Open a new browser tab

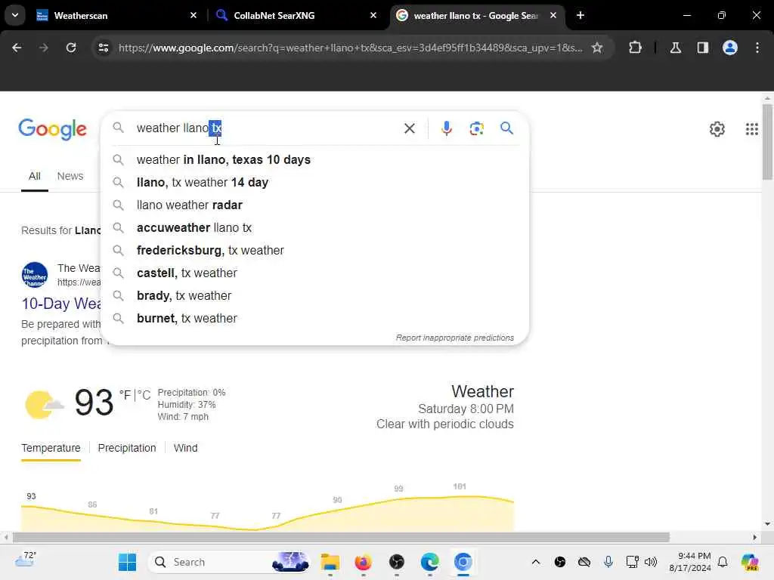pyautogui.click(x=580, y=15)
